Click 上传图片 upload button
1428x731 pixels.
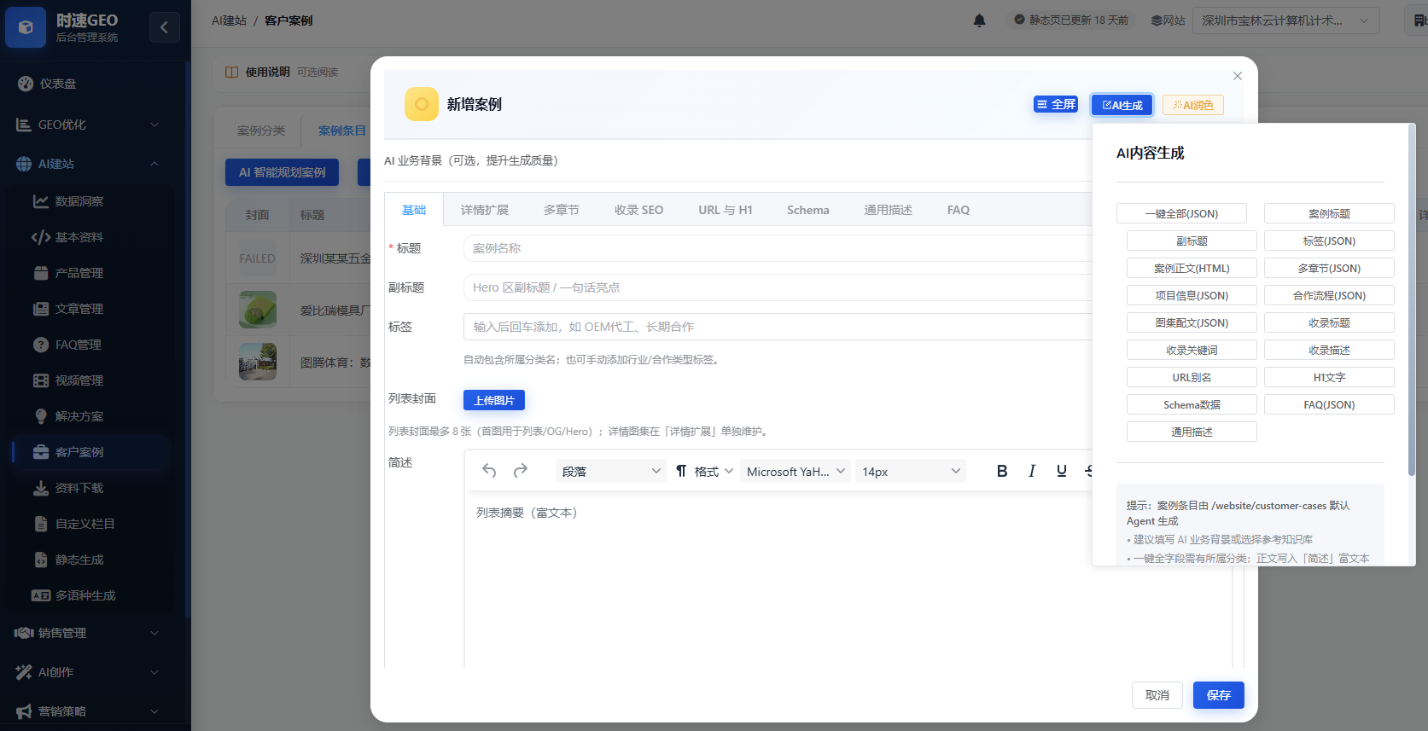click(x=494, y=400)
